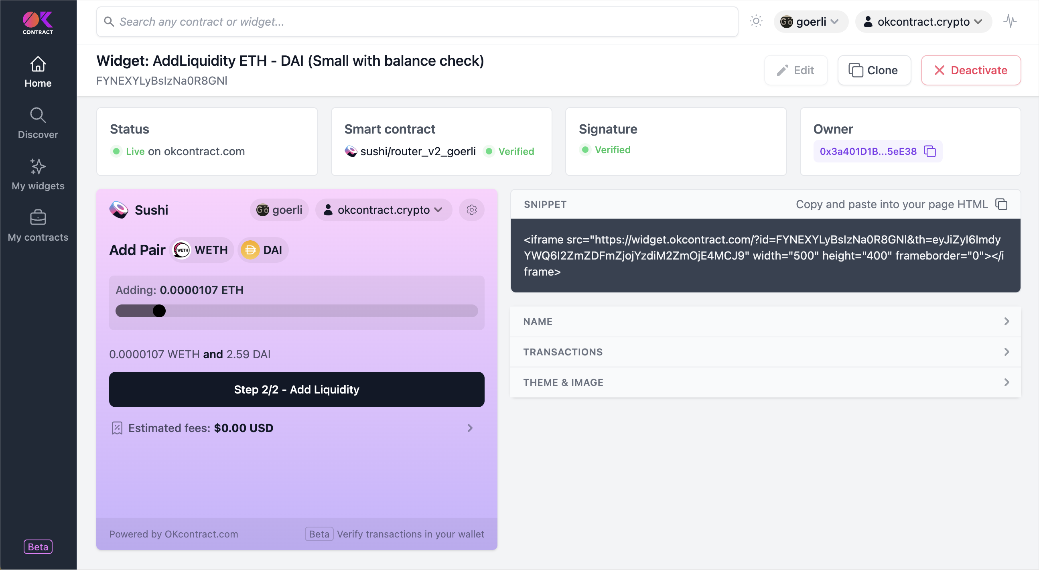
Task: Click Step 2/2 - Add Liquidity button
Action: pyautogui.click(x=296, y=389)
